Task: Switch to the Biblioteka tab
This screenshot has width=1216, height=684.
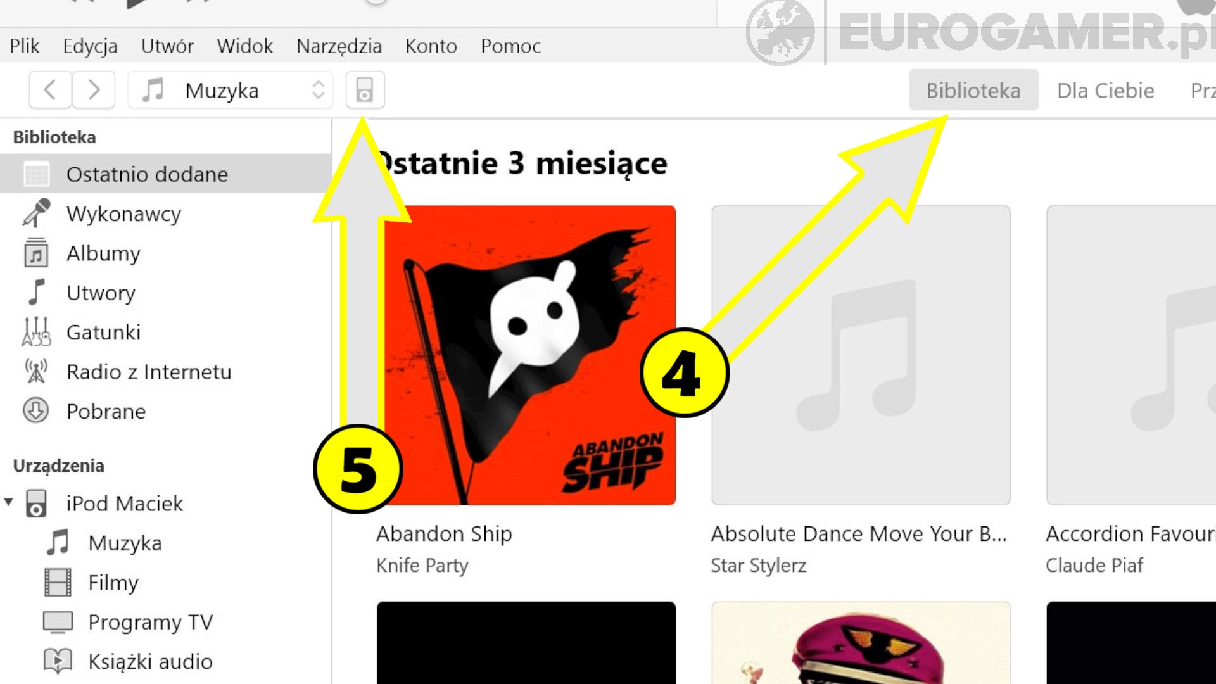Action: tap(973, 90)
